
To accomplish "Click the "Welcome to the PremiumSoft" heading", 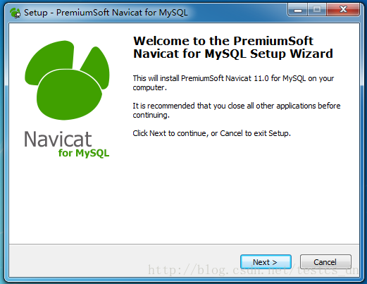I will point(223,41).
